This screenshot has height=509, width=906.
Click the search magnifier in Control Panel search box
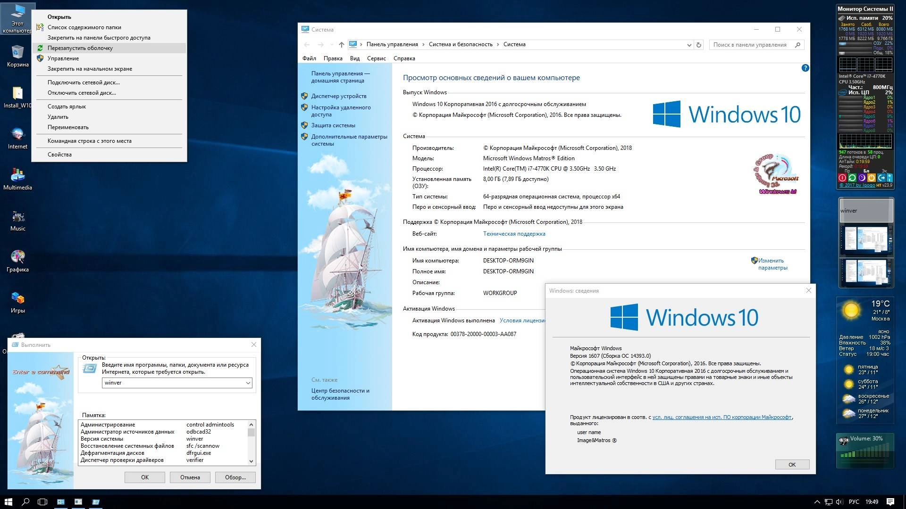coord(797,45)
